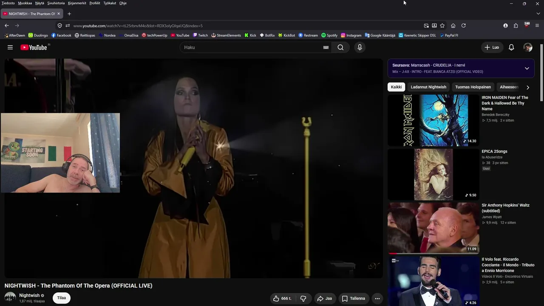
Task: Open the PayPal FI bookmark
Action: pos(449,35)
